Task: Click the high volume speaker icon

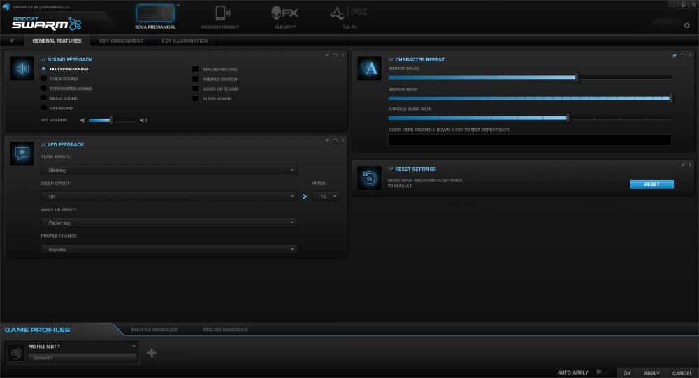Action: tap(143, 120)
